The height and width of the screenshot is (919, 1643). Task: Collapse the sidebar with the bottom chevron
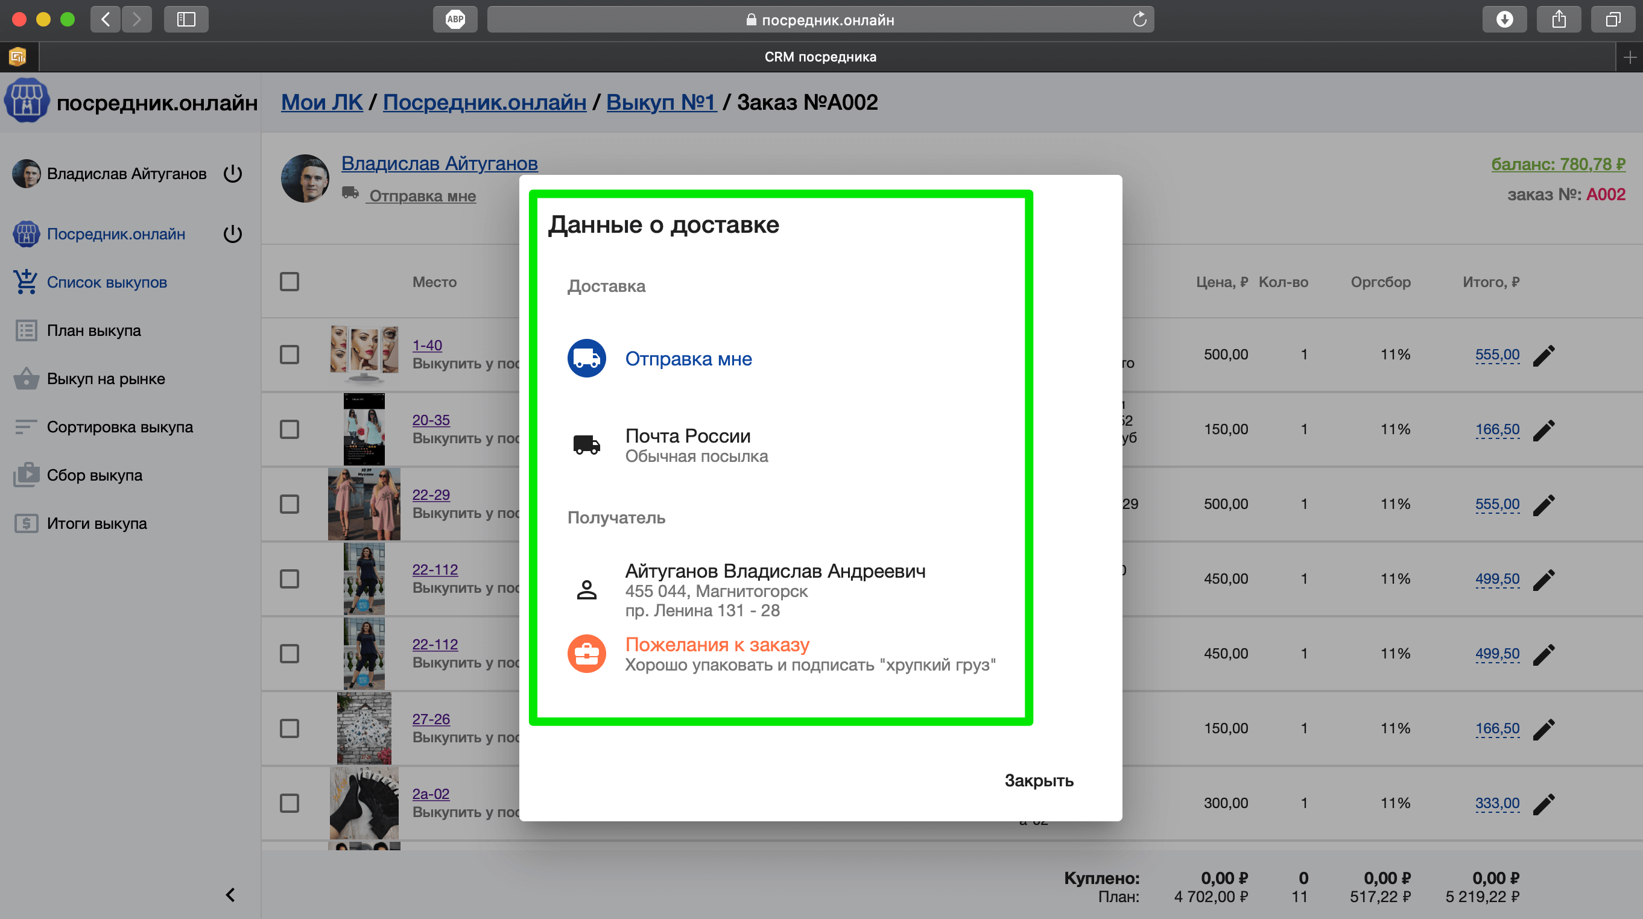coord(230,895)
